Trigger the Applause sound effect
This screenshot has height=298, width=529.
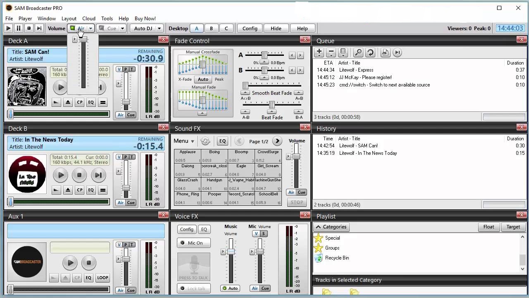click(188, 156)
